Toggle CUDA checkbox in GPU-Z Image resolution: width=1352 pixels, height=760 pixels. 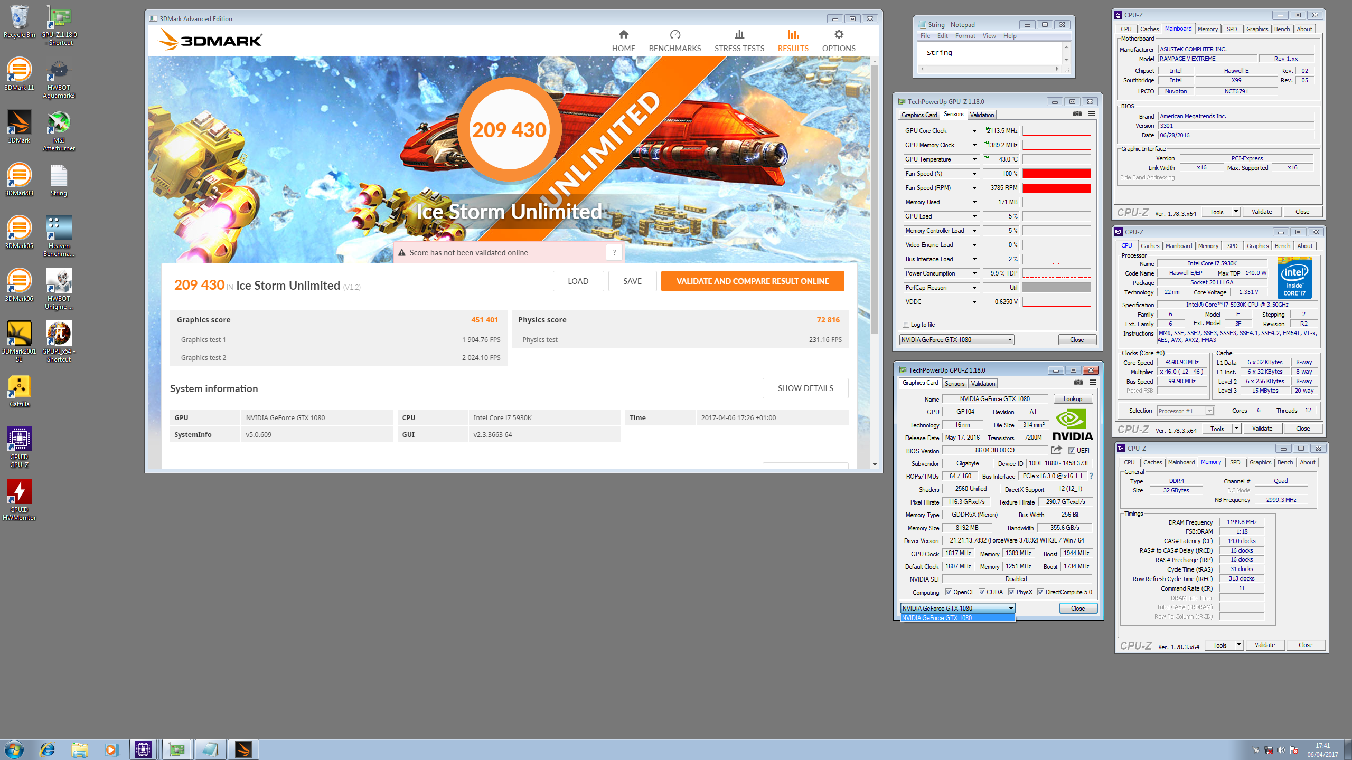pyautogui.click(x=982, y=592)
